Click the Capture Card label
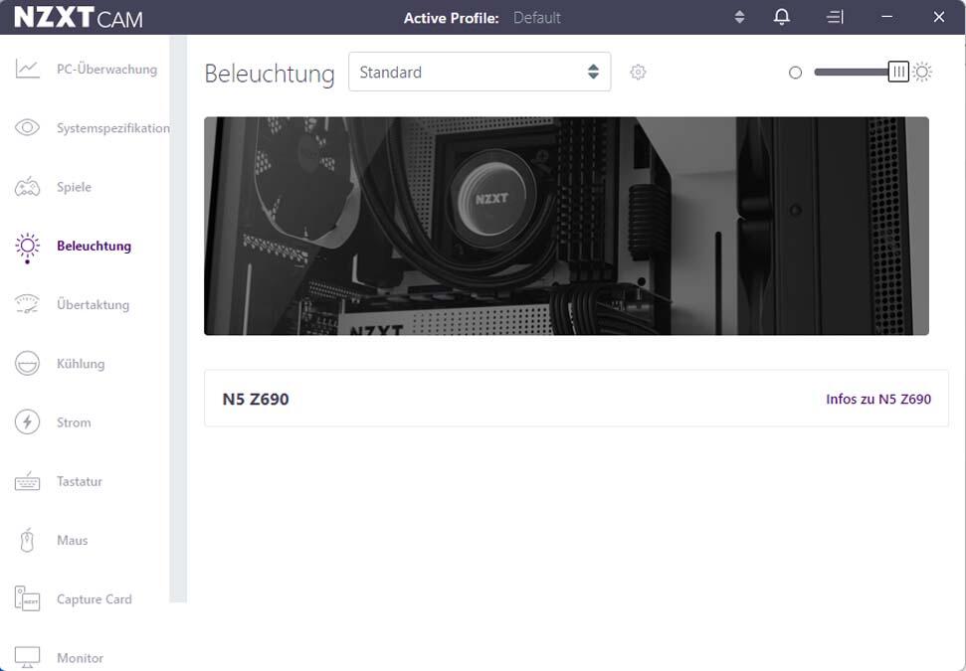This screenshot has width=966, height=671. [95, 599]
